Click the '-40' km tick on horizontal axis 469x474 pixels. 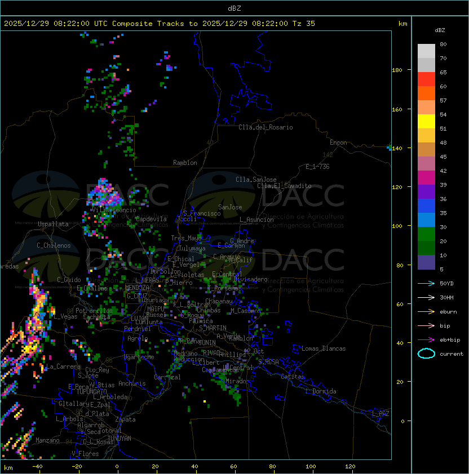pos(37,467)
